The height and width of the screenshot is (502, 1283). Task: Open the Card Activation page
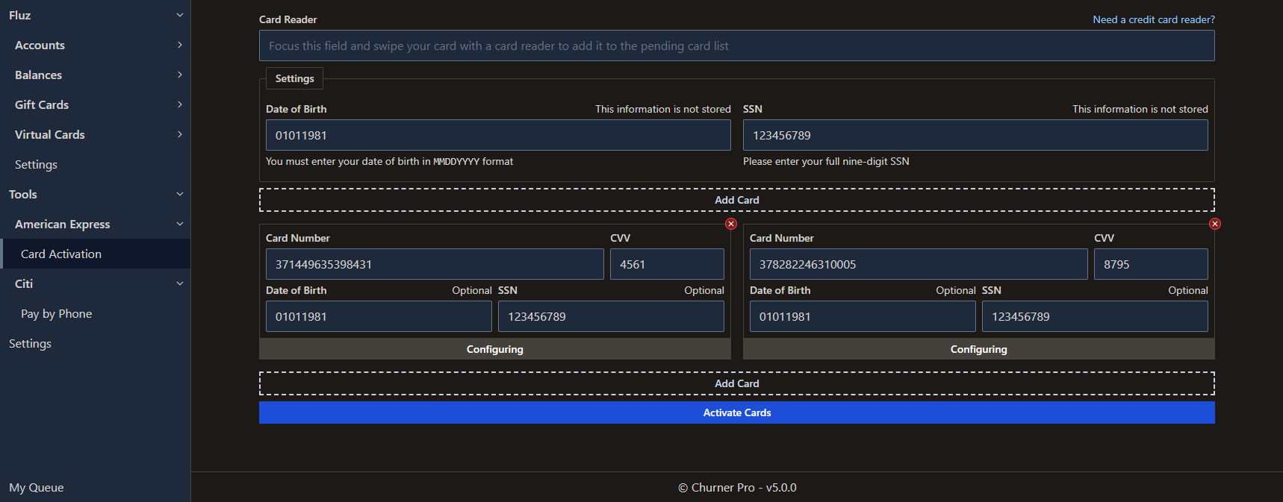pos(61,254)
